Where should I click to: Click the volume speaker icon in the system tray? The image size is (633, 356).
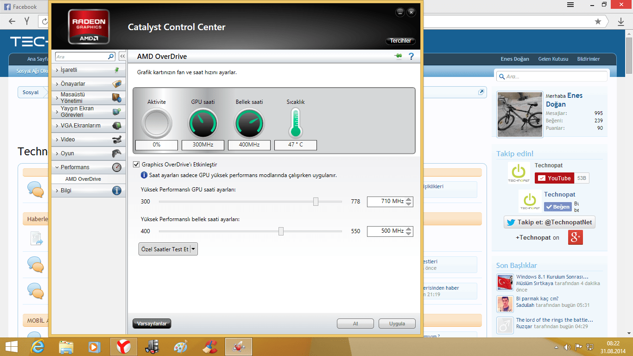(567, 347)
